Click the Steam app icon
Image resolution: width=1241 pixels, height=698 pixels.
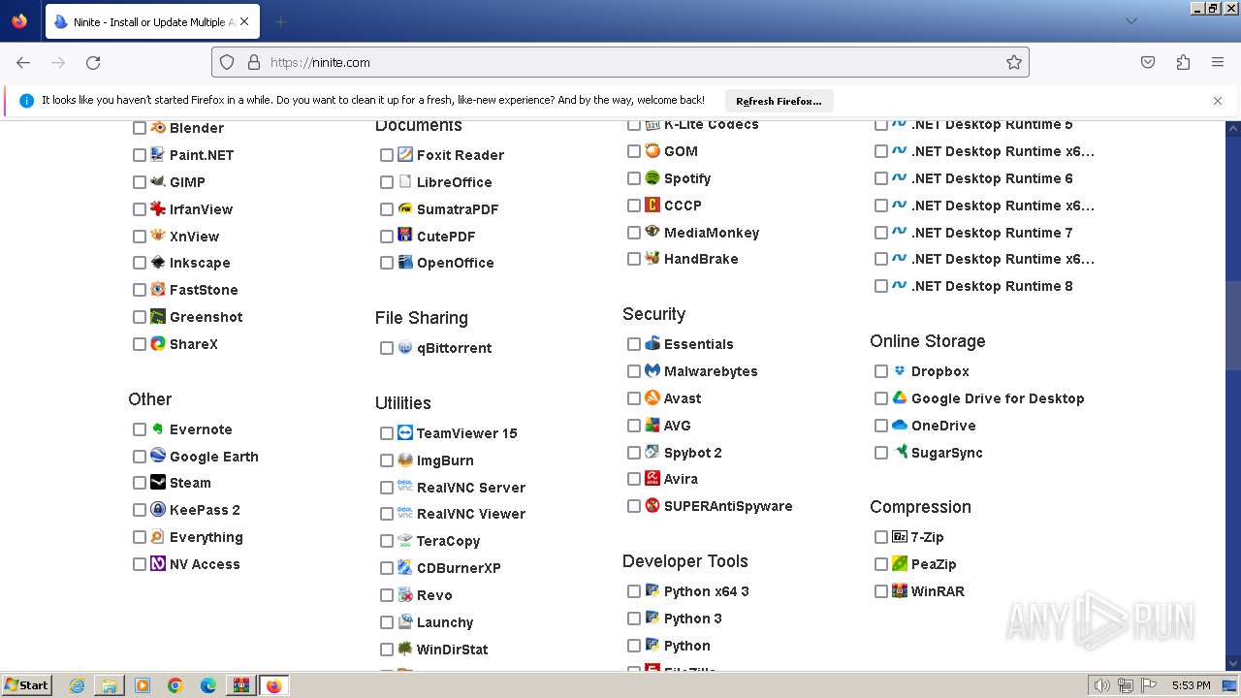158,483
